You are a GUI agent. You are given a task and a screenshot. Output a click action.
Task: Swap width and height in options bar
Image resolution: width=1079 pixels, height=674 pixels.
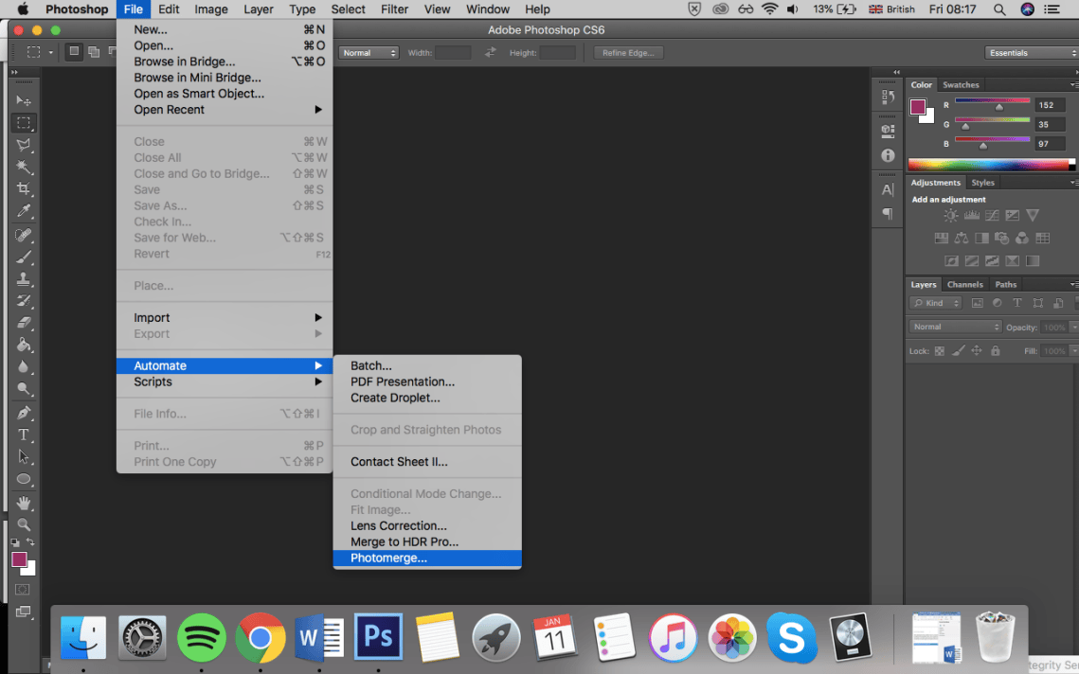(490, 52)
